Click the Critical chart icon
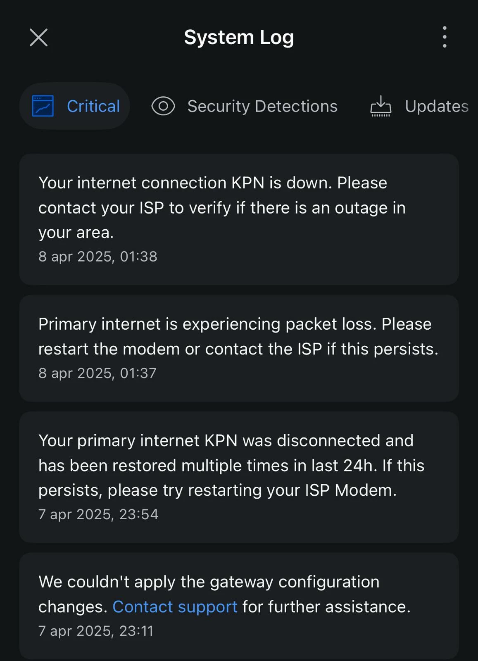Image resolution: width=478 pixels, height=661 pixels. click(43, 106)
